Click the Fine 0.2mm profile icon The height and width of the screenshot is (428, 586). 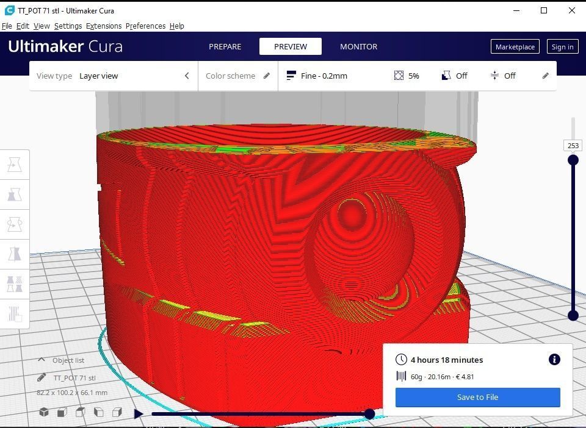pyautogui.click(x=291, y=76)
